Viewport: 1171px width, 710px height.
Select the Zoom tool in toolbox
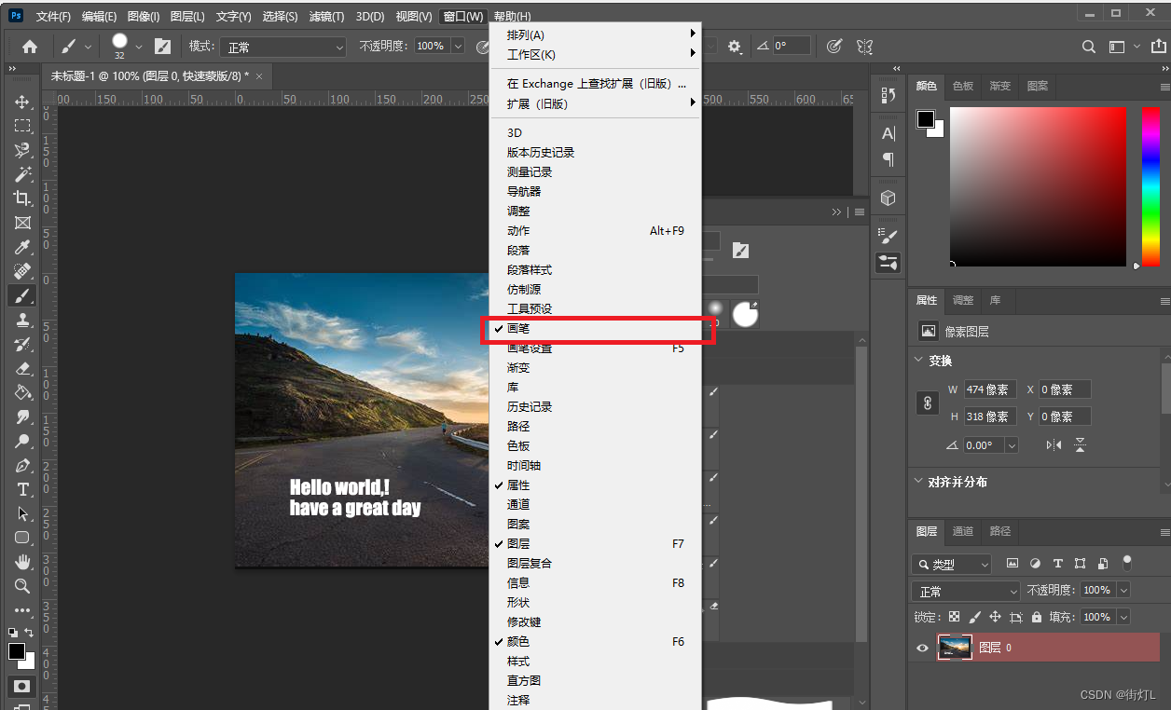point(22,586)
